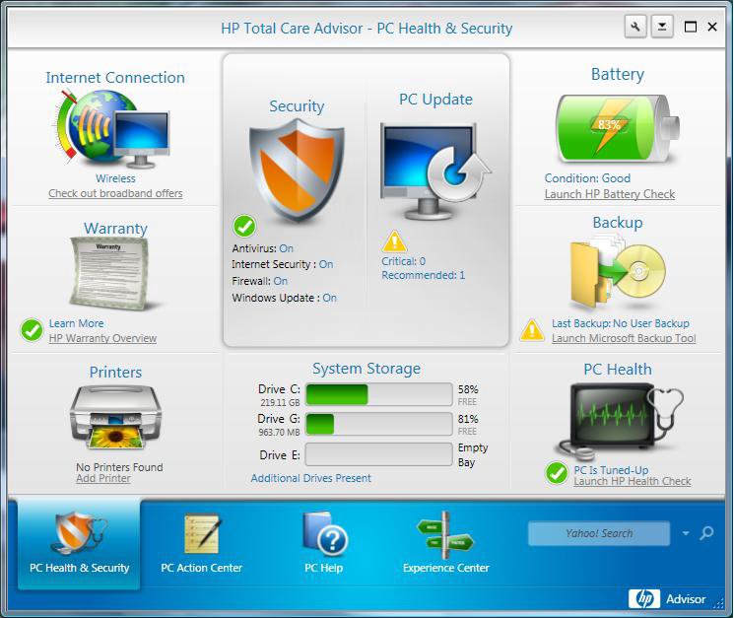Click the magnifier search icon next to Yahoo! Search
The height and width of the screenshot is (618, 734).
pyautogui.click(x=706, y=533)
